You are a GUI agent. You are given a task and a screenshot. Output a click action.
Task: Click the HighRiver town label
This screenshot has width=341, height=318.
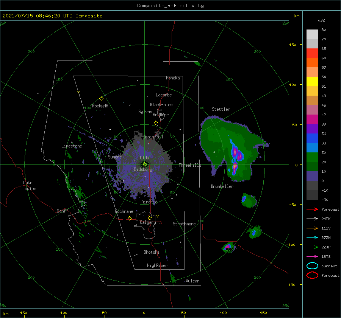[157, 265]
